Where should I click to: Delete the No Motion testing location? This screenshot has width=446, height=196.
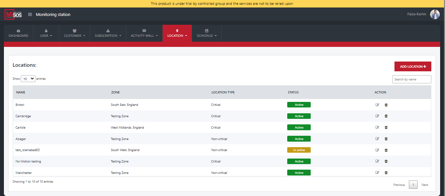(386, 161)
